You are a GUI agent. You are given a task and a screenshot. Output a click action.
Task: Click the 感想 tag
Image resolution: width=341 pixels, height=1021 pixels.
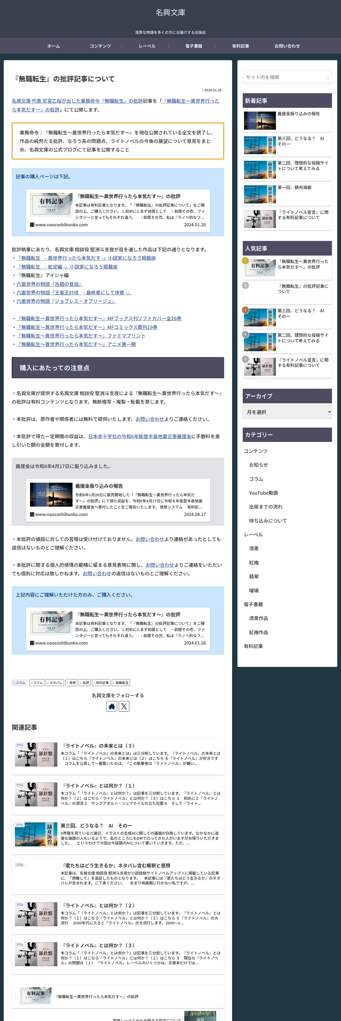click(x=71, y=683)
